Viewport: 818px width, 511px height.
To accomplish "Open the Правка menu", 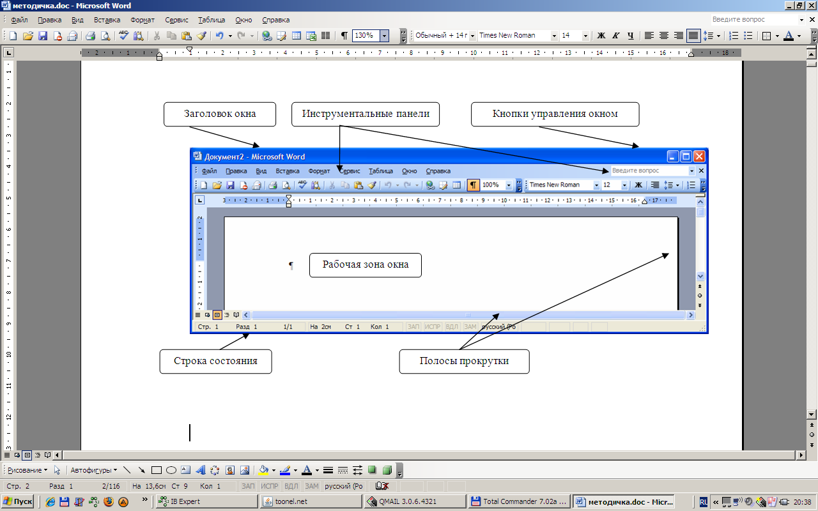I will (49, 20).
